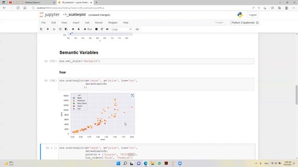This screenshot has width=298, height=167.
Task: Click the Jupyter logo
Action: (x=49, y=15)
